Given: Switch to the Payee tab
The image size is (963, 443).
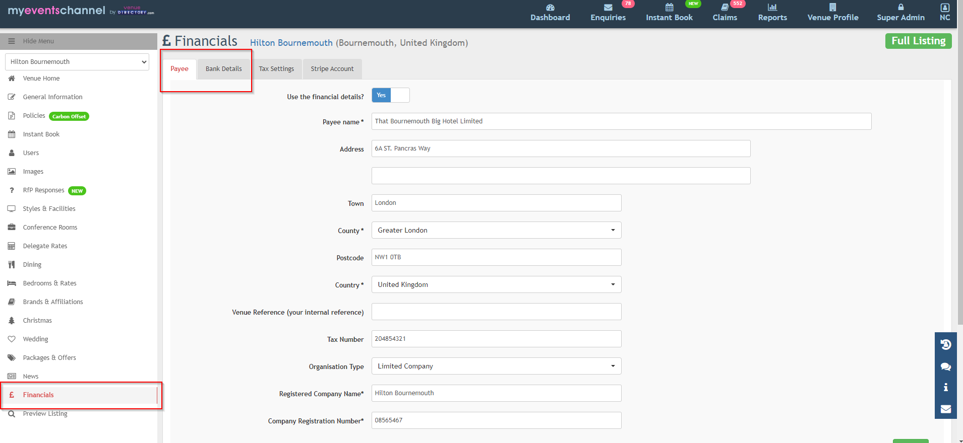Looking at the screenshot, I should click(179, 69).
